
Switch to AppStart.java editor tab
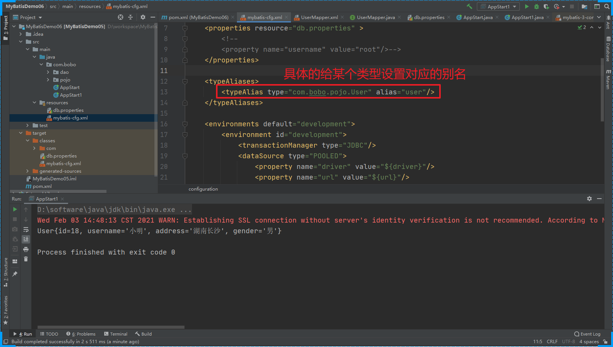(478, 17)
